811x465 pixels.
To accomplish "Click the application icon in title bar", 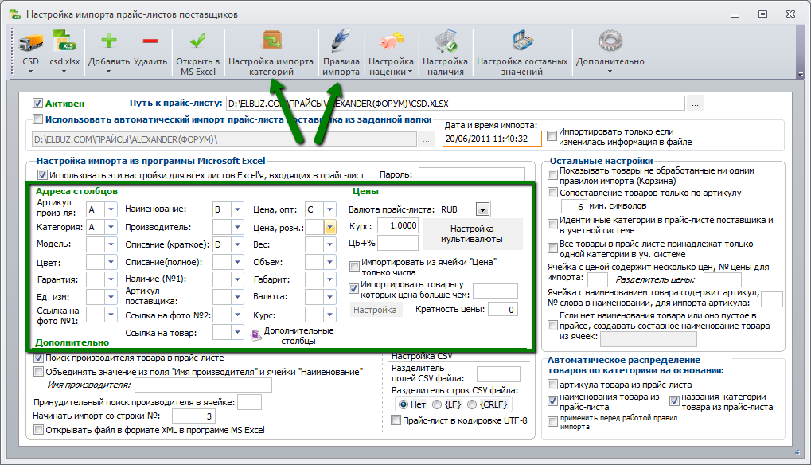I will tap(15, 14).
